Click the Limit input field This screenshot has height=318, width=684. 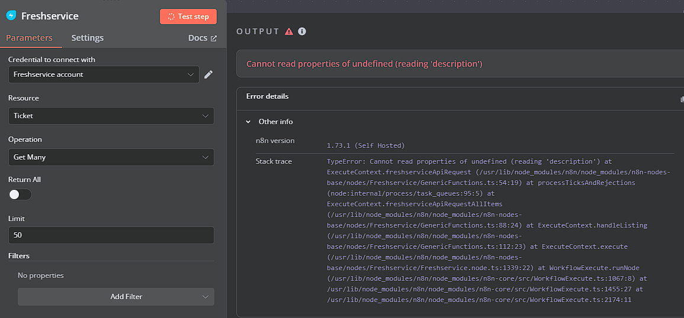[111, 235]
